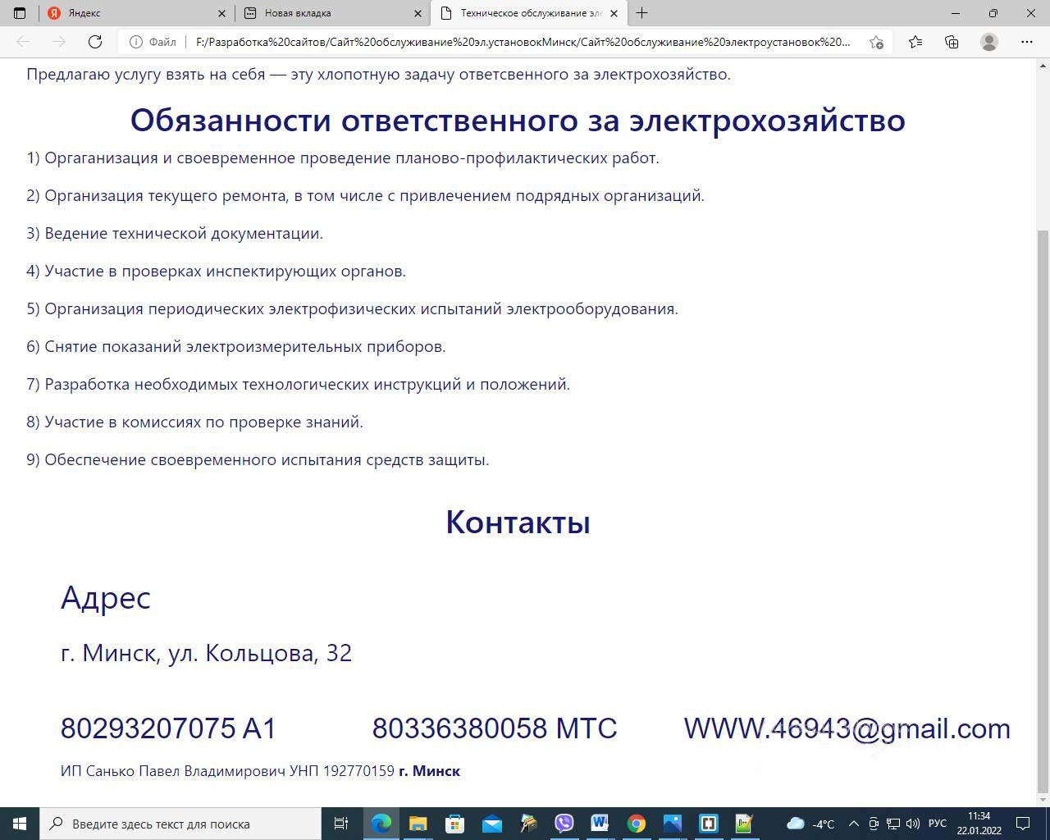The width and height of the screenshot is (1050, 840).
Task: Click the user profile avatar icon
Action: (x=989, y=42)
